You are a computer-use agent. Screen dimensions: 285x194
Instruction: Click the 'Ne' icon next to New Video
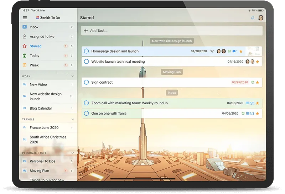click(25, 84)
